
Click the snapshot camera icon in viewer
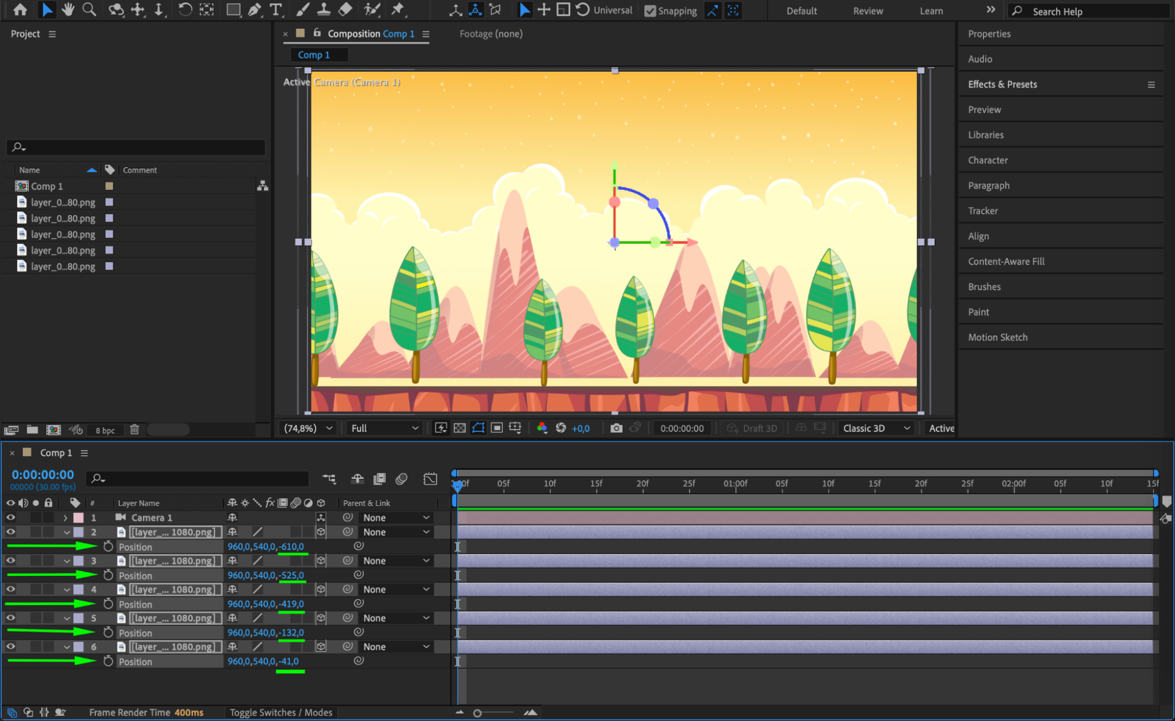[x=616, y=428]
